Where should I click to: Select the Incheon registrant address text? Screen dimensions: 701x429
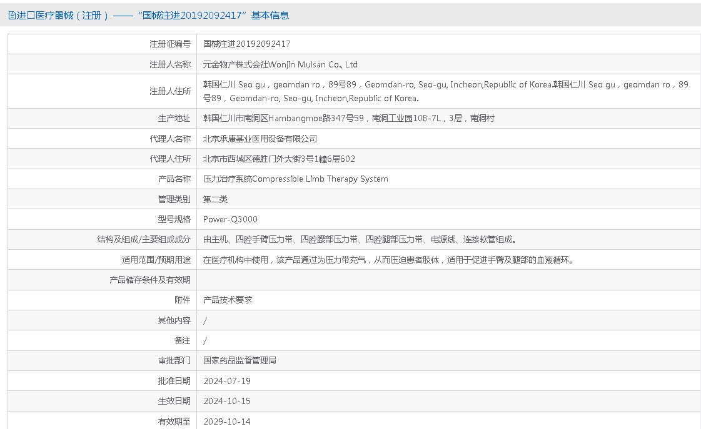point(445,91)
